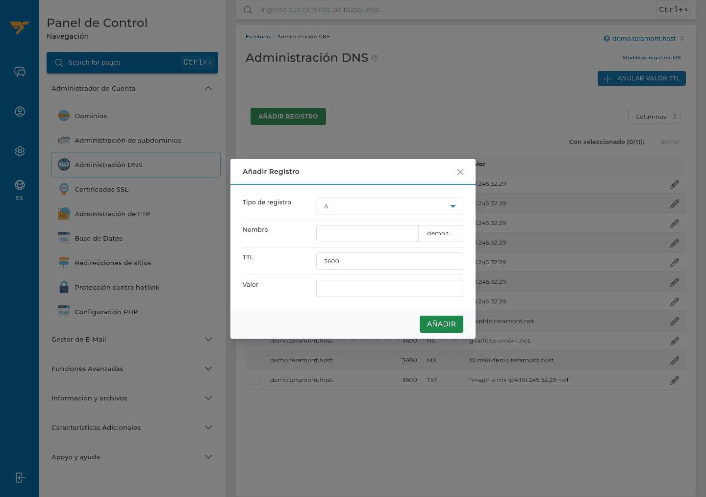Click the ANULAR VALOR TTL button
The height and width of the screenshot is (497, 706).
click(x=642, y=78)
